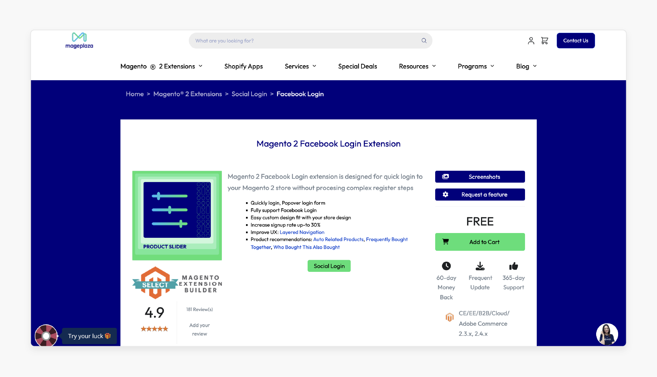This screenshot has height=377, width=657.
Task: Open the live chat avatar
Action: click(x=607, y=334)
